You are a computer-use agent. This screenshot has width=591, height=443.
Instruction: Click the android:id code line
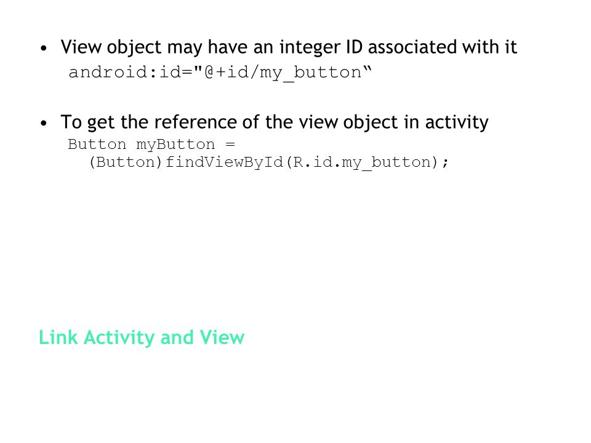tap(220, 73)
